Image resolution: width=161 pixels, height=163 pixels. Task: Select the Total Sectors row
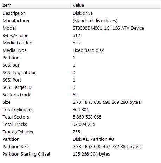click(80, 117)
